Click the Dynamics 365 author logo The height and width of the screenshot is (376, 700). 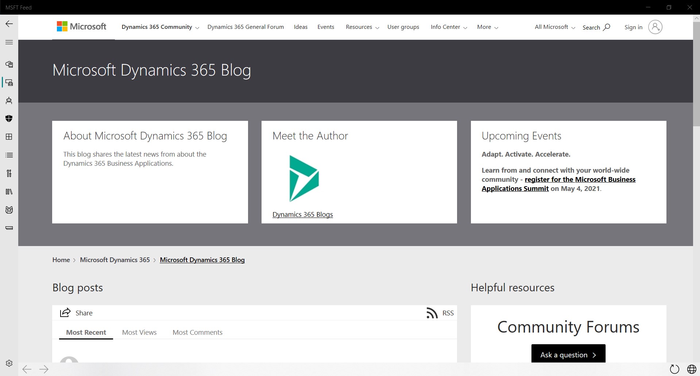[x=304, y=179]
